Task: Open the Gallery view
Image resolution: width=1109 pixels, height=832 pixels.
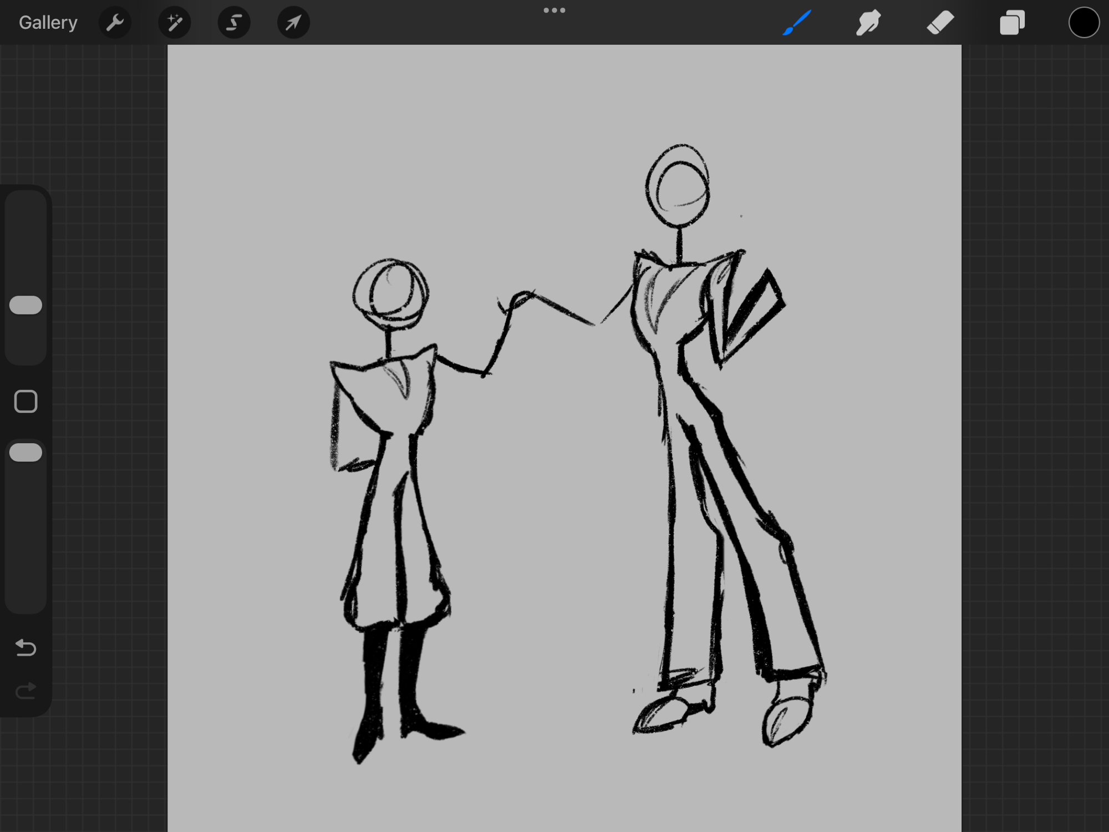Action: (x=48, y=22)
